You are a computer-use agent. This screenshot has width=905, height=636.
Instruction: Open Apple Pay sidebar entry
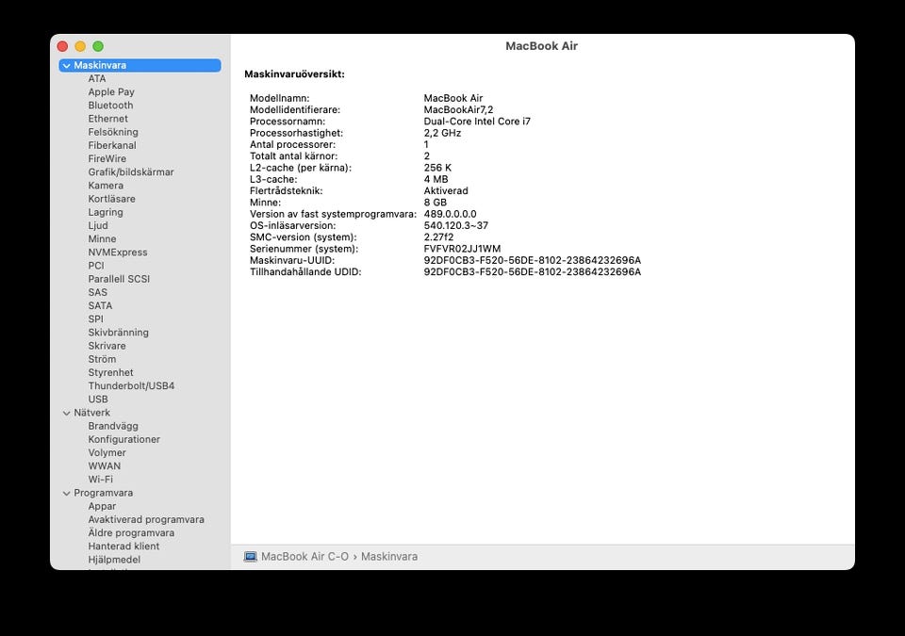[111, 91]
